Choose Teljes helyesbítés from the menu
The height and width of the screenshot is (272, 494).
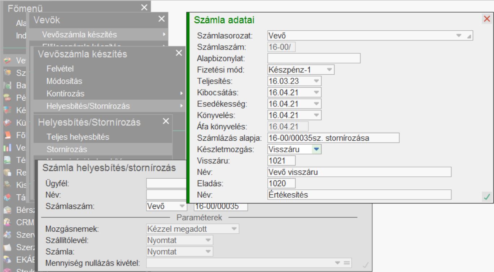[x=78, y=137]
